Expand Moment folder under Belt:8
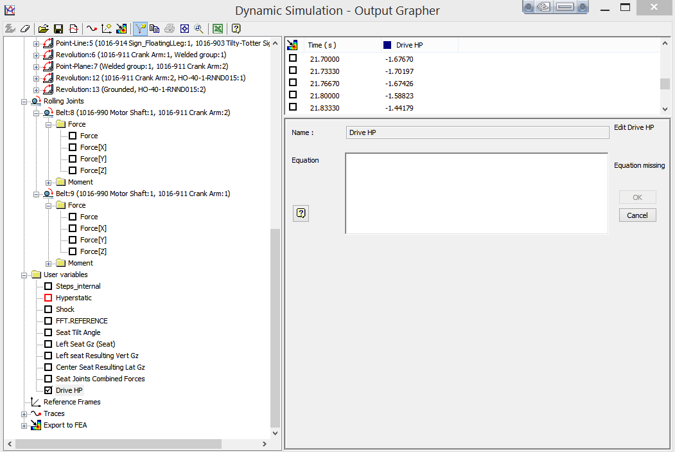 pyautogui.click(x=49, y=183)
